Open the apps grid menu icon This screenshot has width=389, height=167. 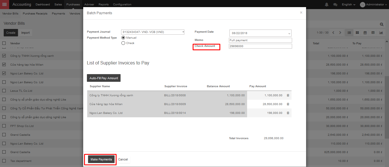click(4, 4)
